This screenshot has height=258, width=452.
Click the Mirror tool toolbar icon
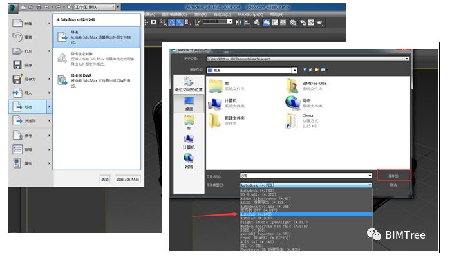pos(239,22)
